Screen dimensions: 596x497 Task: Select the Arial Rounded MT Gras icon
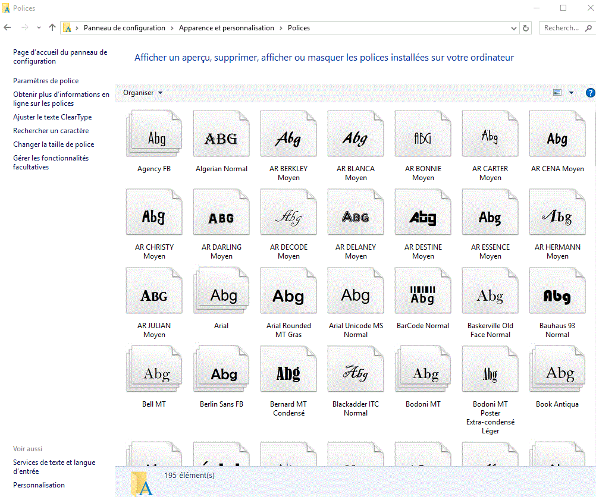288,290
